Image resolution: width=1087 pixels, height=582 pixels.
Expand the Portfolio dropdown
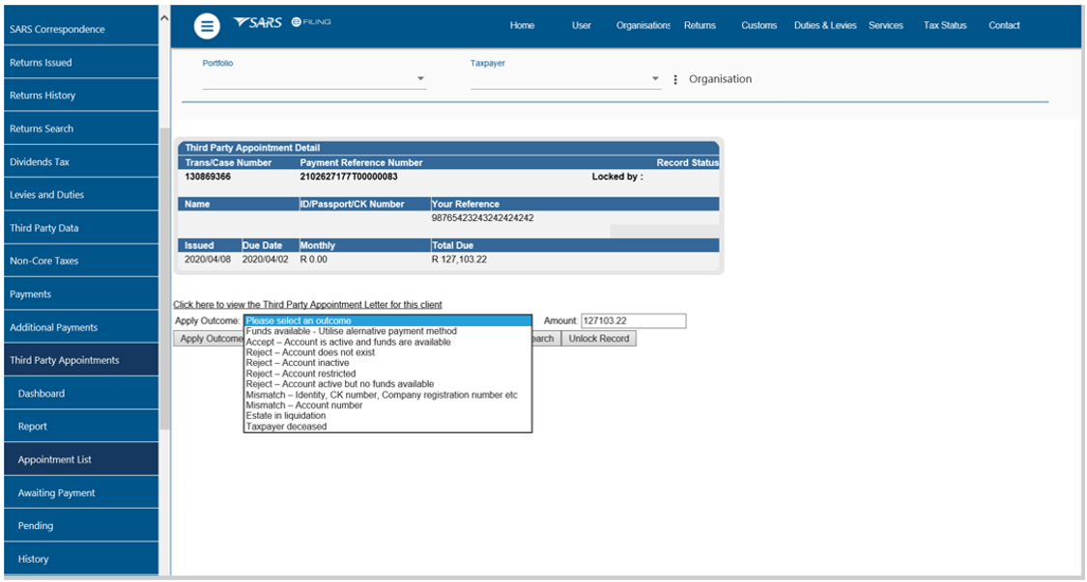point(420,79)
